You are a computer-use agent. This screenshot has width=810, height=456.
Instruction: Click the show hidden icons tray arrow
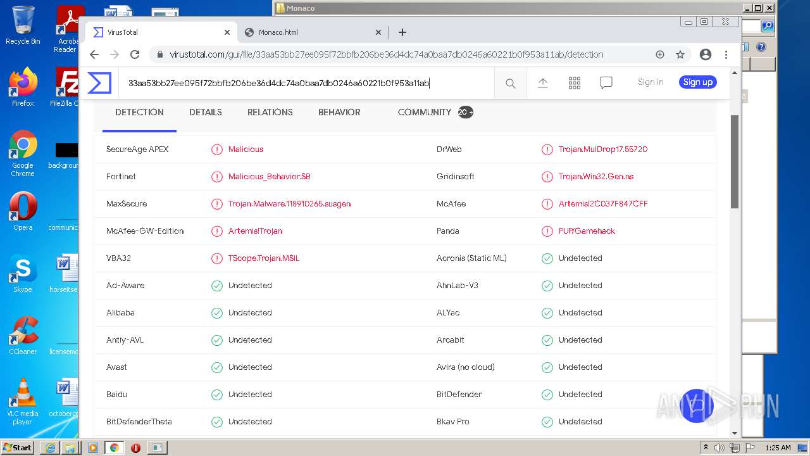click(x=706, y=448)
